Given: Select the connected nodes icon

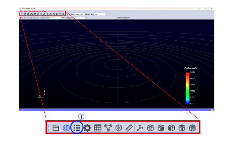Looking at the screenshot, I should click(x=108, y=128).
